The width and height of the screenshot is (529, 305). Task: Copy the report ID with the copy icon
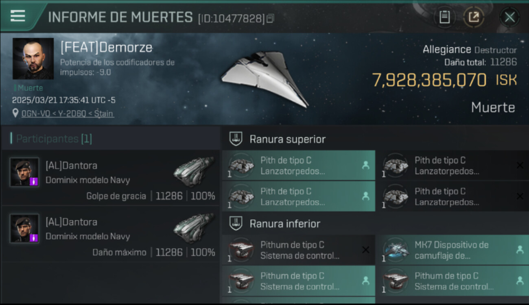point(271,18)
